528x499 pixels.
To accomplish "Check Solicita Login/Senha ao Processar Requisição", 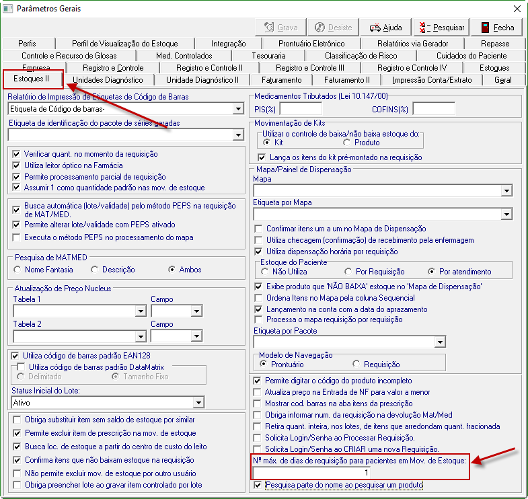I will click(x=257, y=438).
